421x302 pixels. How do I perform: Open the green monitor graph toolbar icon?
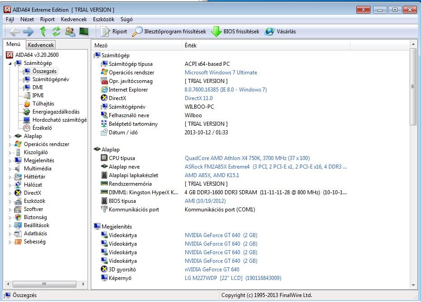[84, 32]
